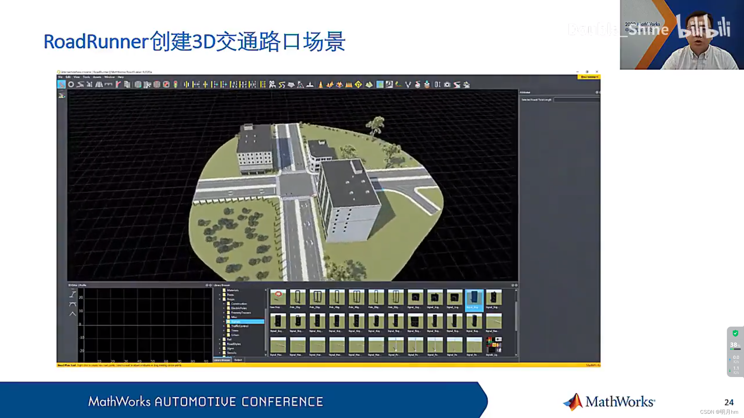Screen dimensions: 744x418
Task: Select the TrafficControl folder
Action: click(239, 326)
